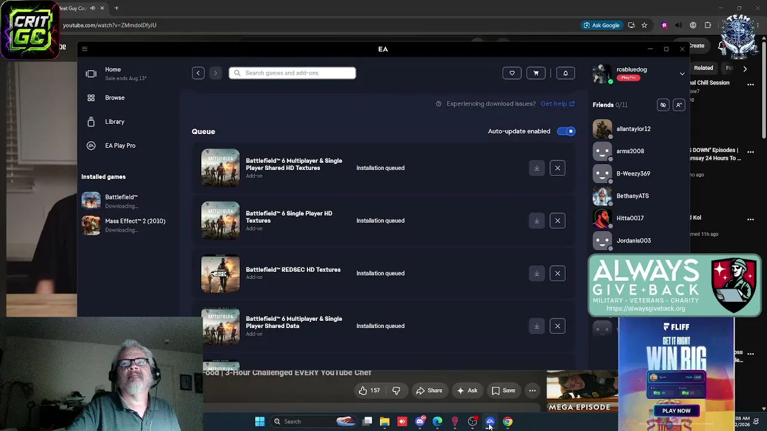
Task: Expand rcsbluedog account dropdown
Action: [682, 74]
